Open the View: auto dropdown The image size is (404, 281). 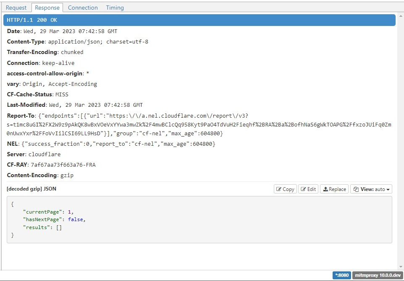[371, 189]
